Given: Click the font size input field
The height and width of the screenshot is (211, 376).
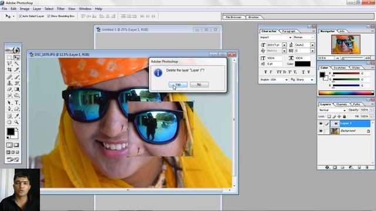Looking at the screenshot, I should click(274, 45).
